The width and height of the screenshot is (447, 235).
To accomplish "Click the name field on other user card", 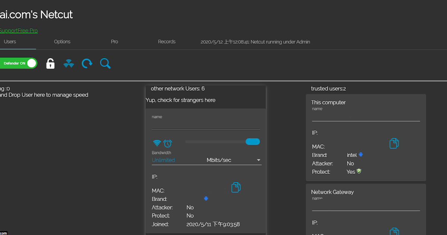I will tap(206, 125).
